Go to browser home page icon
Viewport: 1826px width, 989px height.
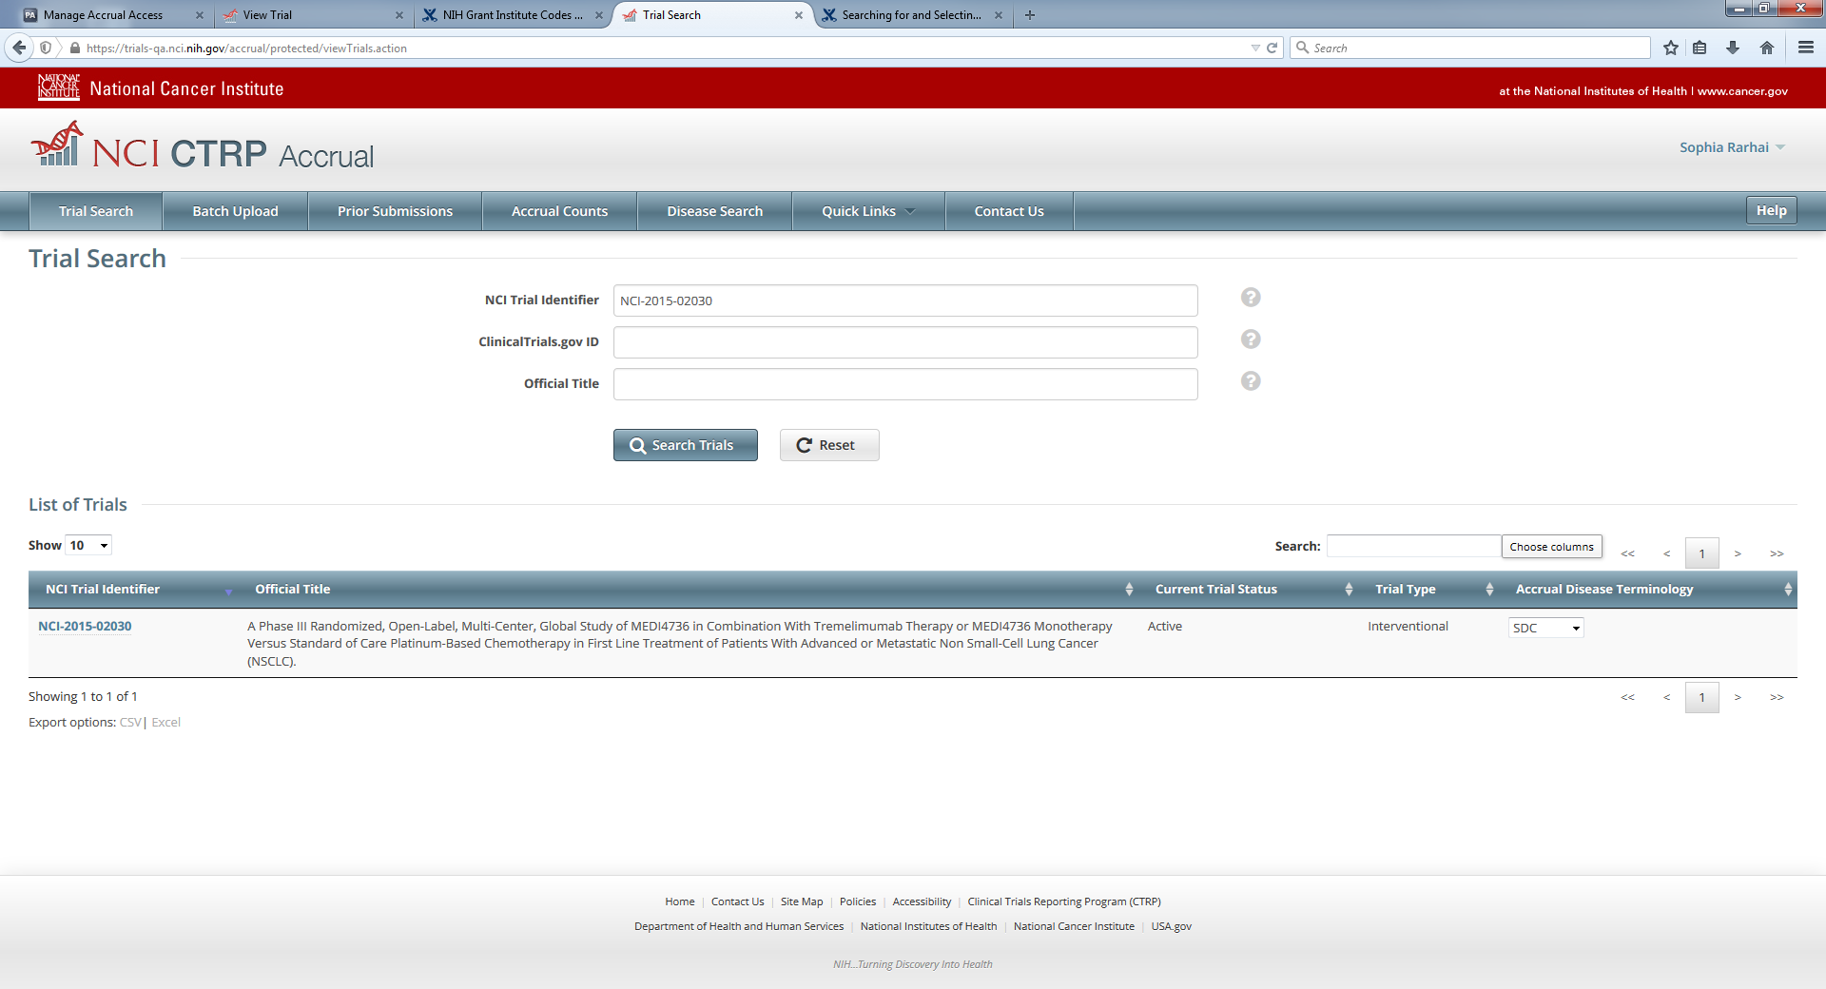pos(1767,48)
